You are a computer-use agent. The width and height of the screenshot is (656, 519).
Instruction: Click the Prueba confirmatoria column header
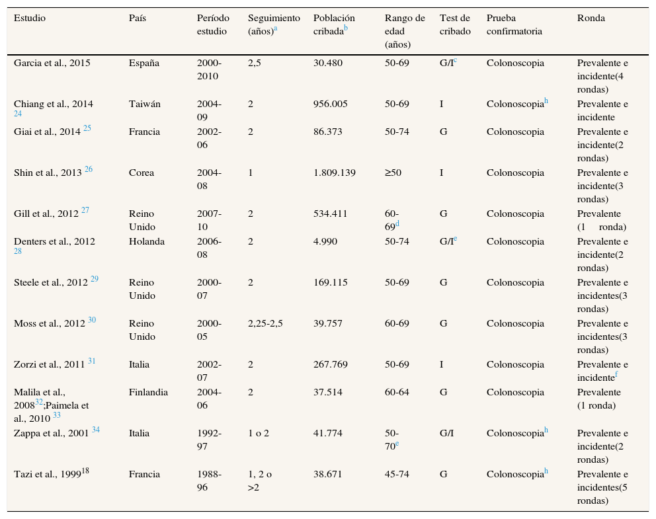(x=514, y=24)
